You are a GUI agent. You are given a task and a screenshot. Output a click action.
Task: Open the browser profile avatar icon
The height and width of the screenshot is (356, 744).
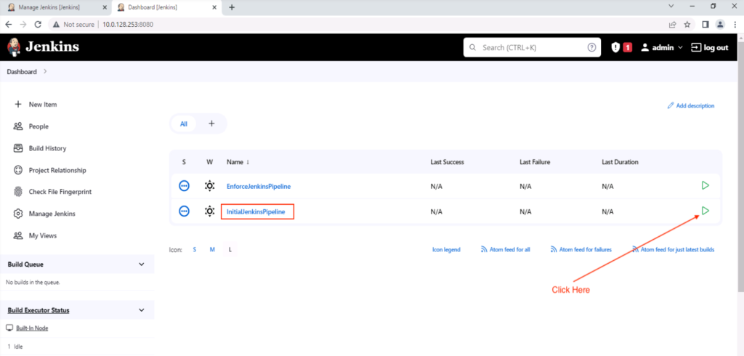coord(720,25)
